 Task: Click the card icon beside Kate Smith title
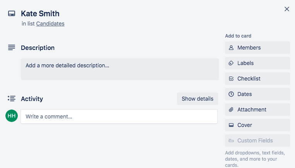click(12, 14)
